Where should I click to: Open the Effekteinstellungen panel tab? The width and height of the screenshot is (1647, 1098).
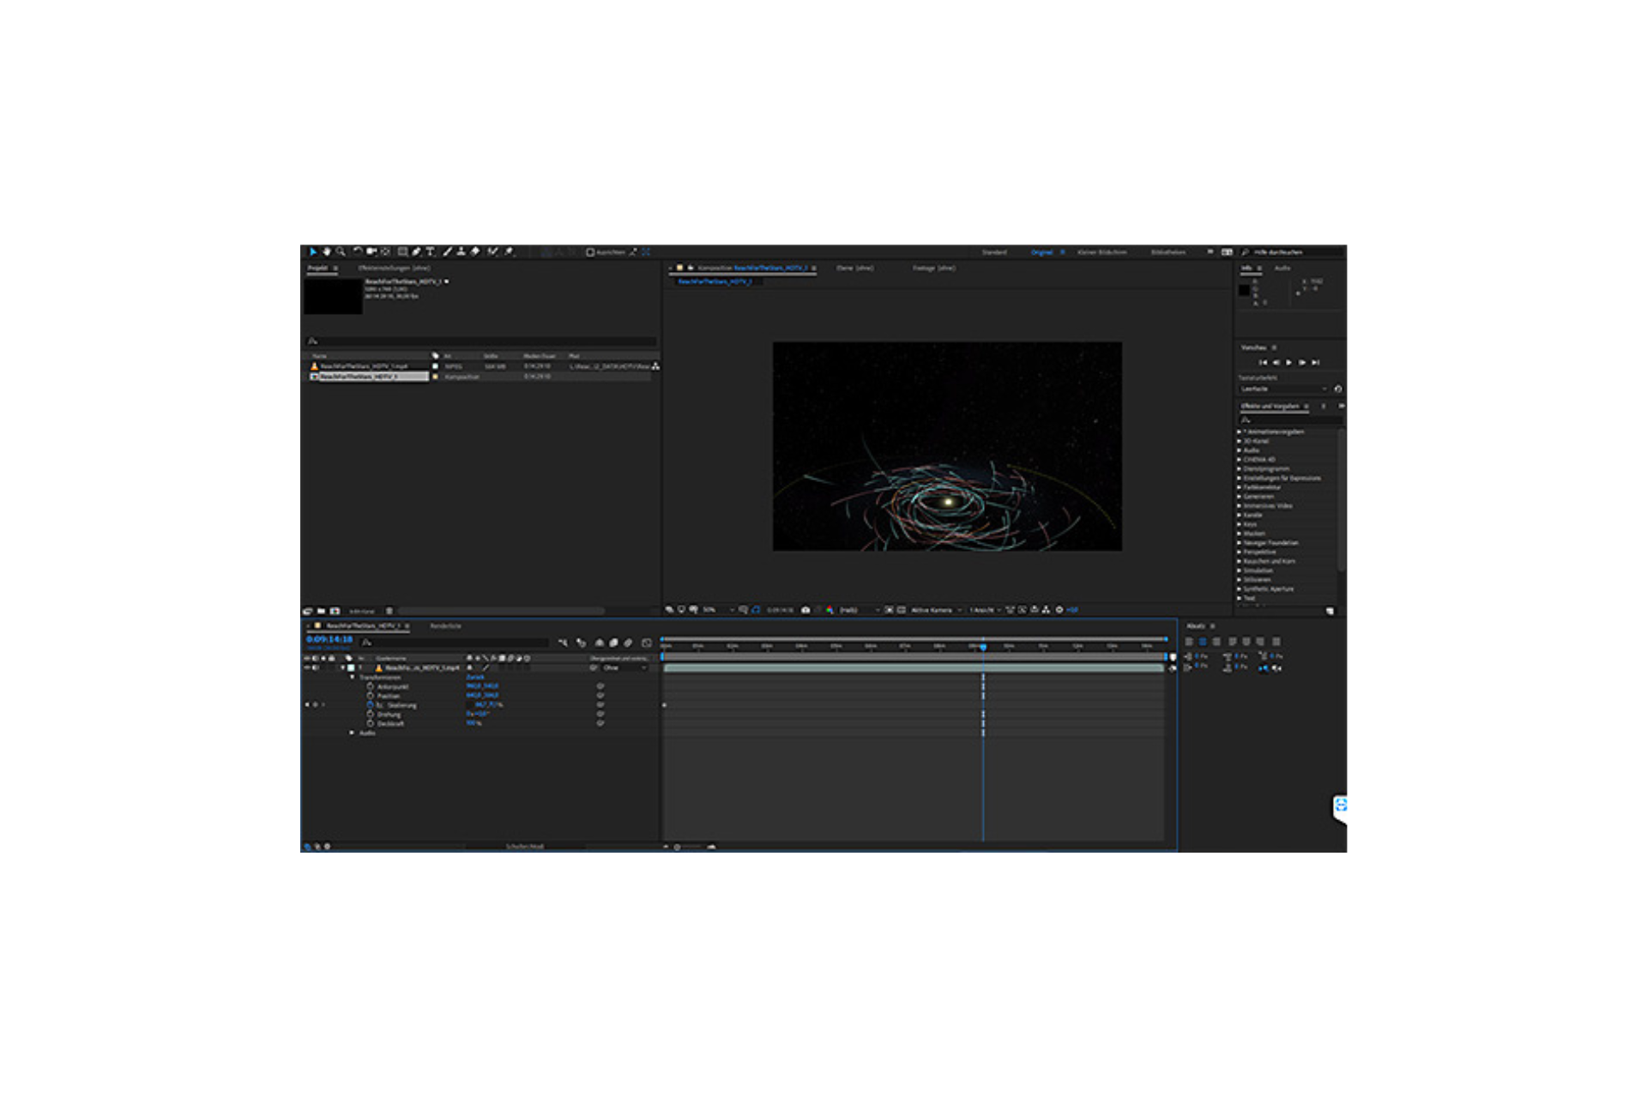(x=394, y=268)
